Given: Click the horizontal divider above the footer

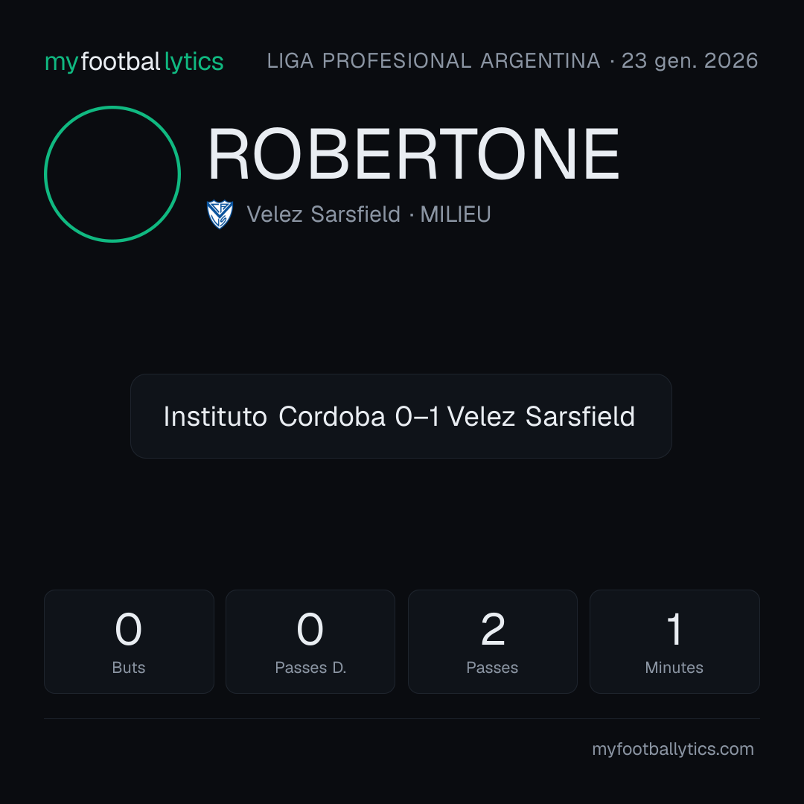Looking at the screenshot, I should [x=402, y=718].
